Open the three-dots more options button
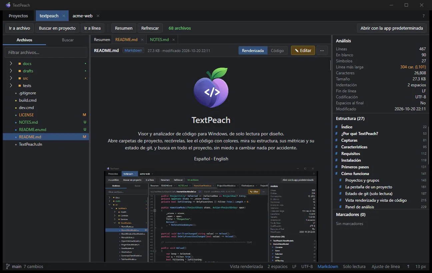432x273 pixels. 322,50
